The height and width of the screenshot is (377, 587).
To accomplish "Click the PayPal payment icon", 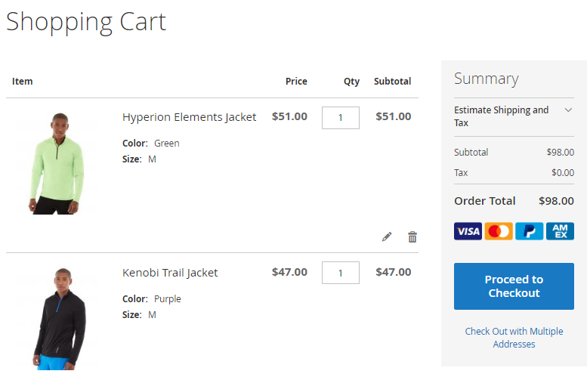I will pyautogui.click(x=530, y=231).
